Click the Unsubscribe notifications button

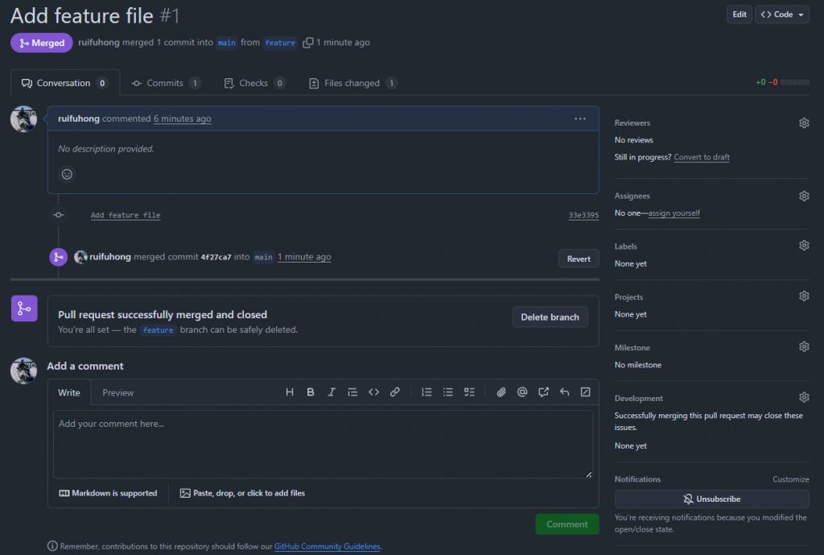711,499
